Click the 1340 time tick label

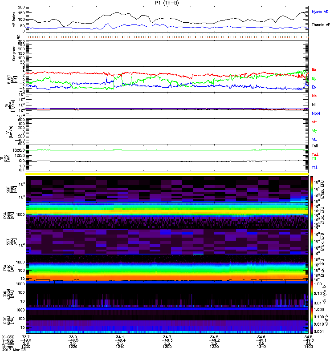pos(261,347)
